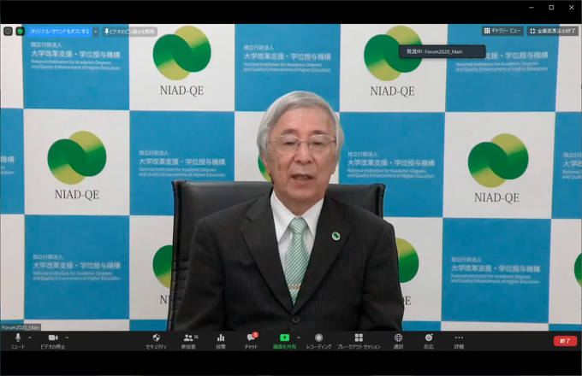Viewport: 582px width, 376px height.
Task: Open Breakout Rooms from the toolbar
Action: [x=359, y=339]
